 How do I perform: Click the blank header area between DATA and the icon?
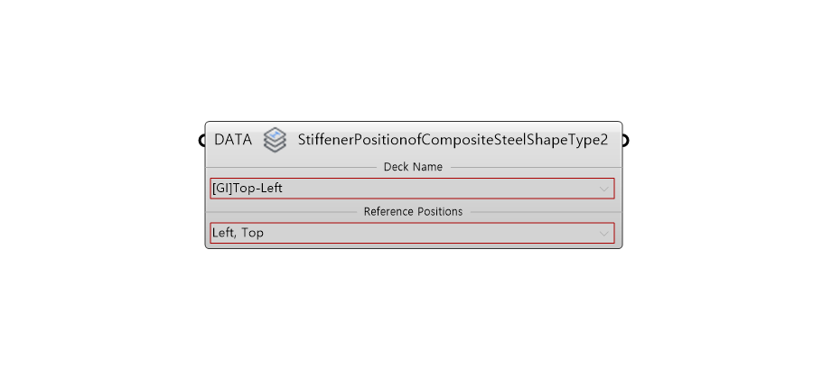point(257,140)
